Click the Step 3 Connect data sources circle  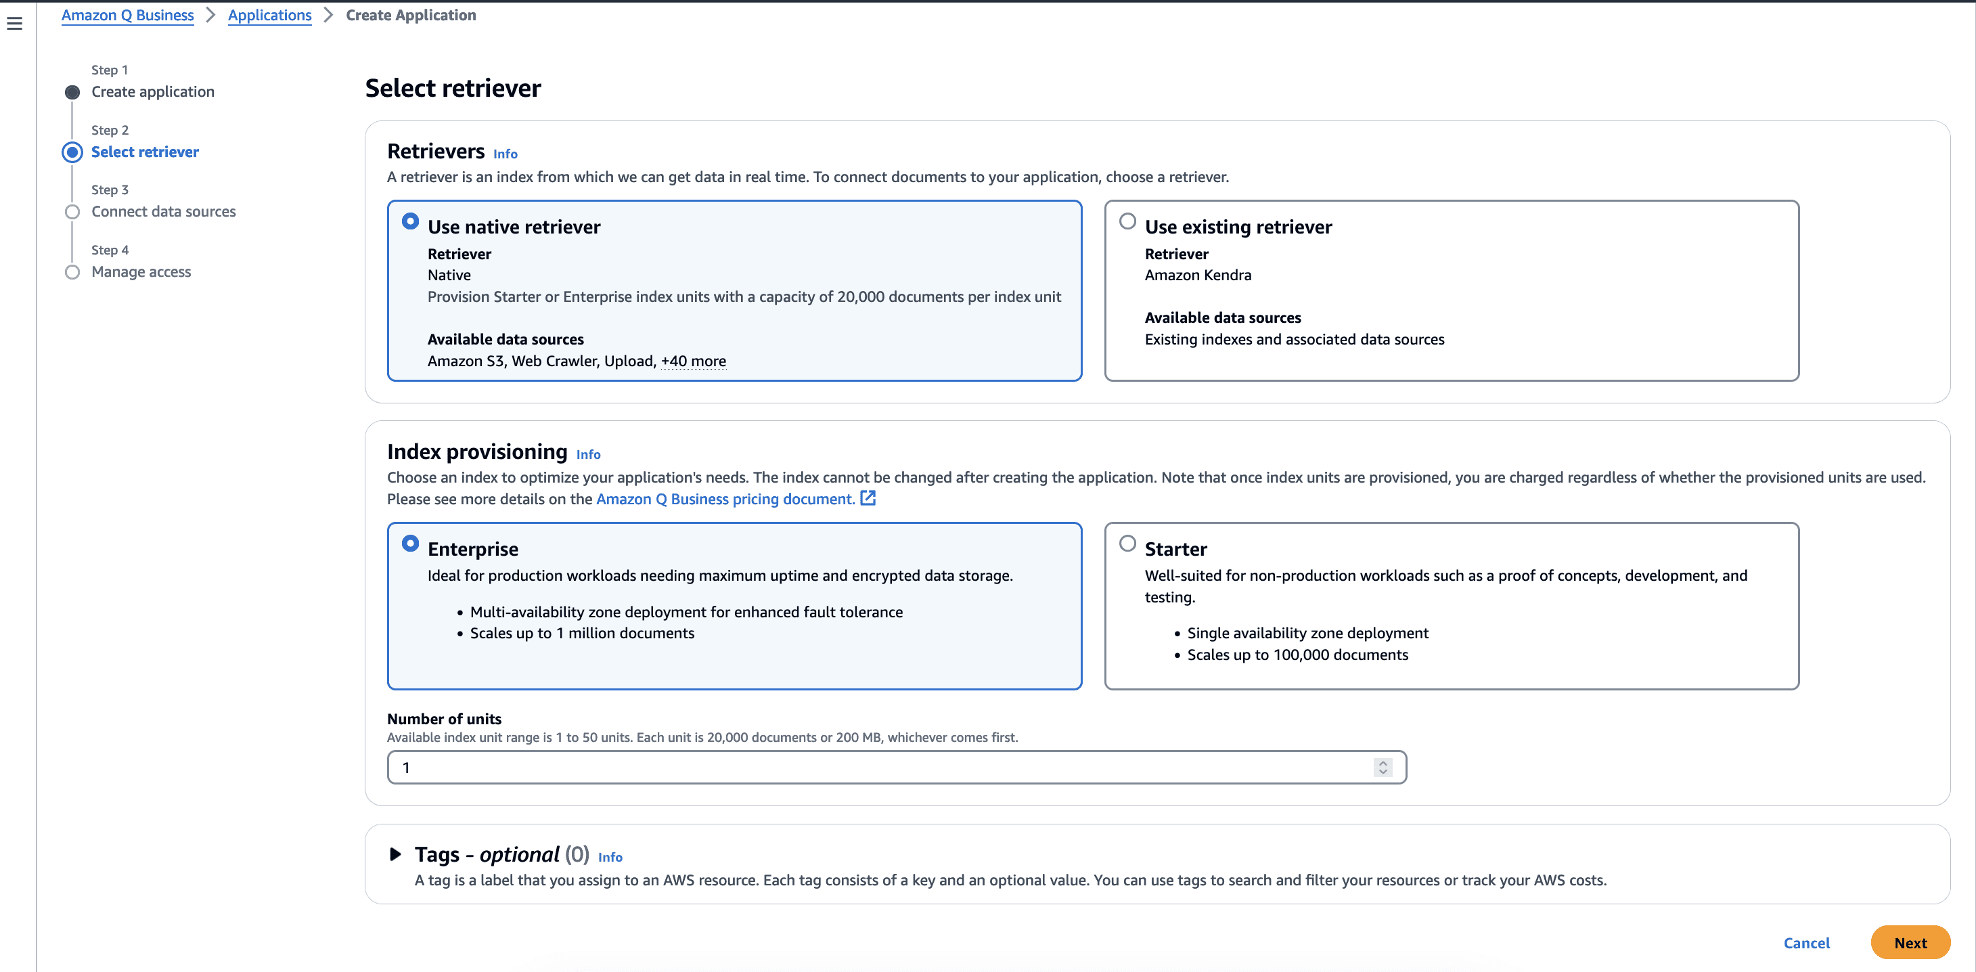72,212
